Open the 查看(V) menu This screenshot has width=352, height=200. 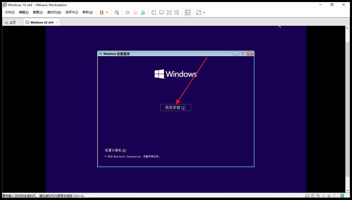pyautogui.click(x=38, y=12)
